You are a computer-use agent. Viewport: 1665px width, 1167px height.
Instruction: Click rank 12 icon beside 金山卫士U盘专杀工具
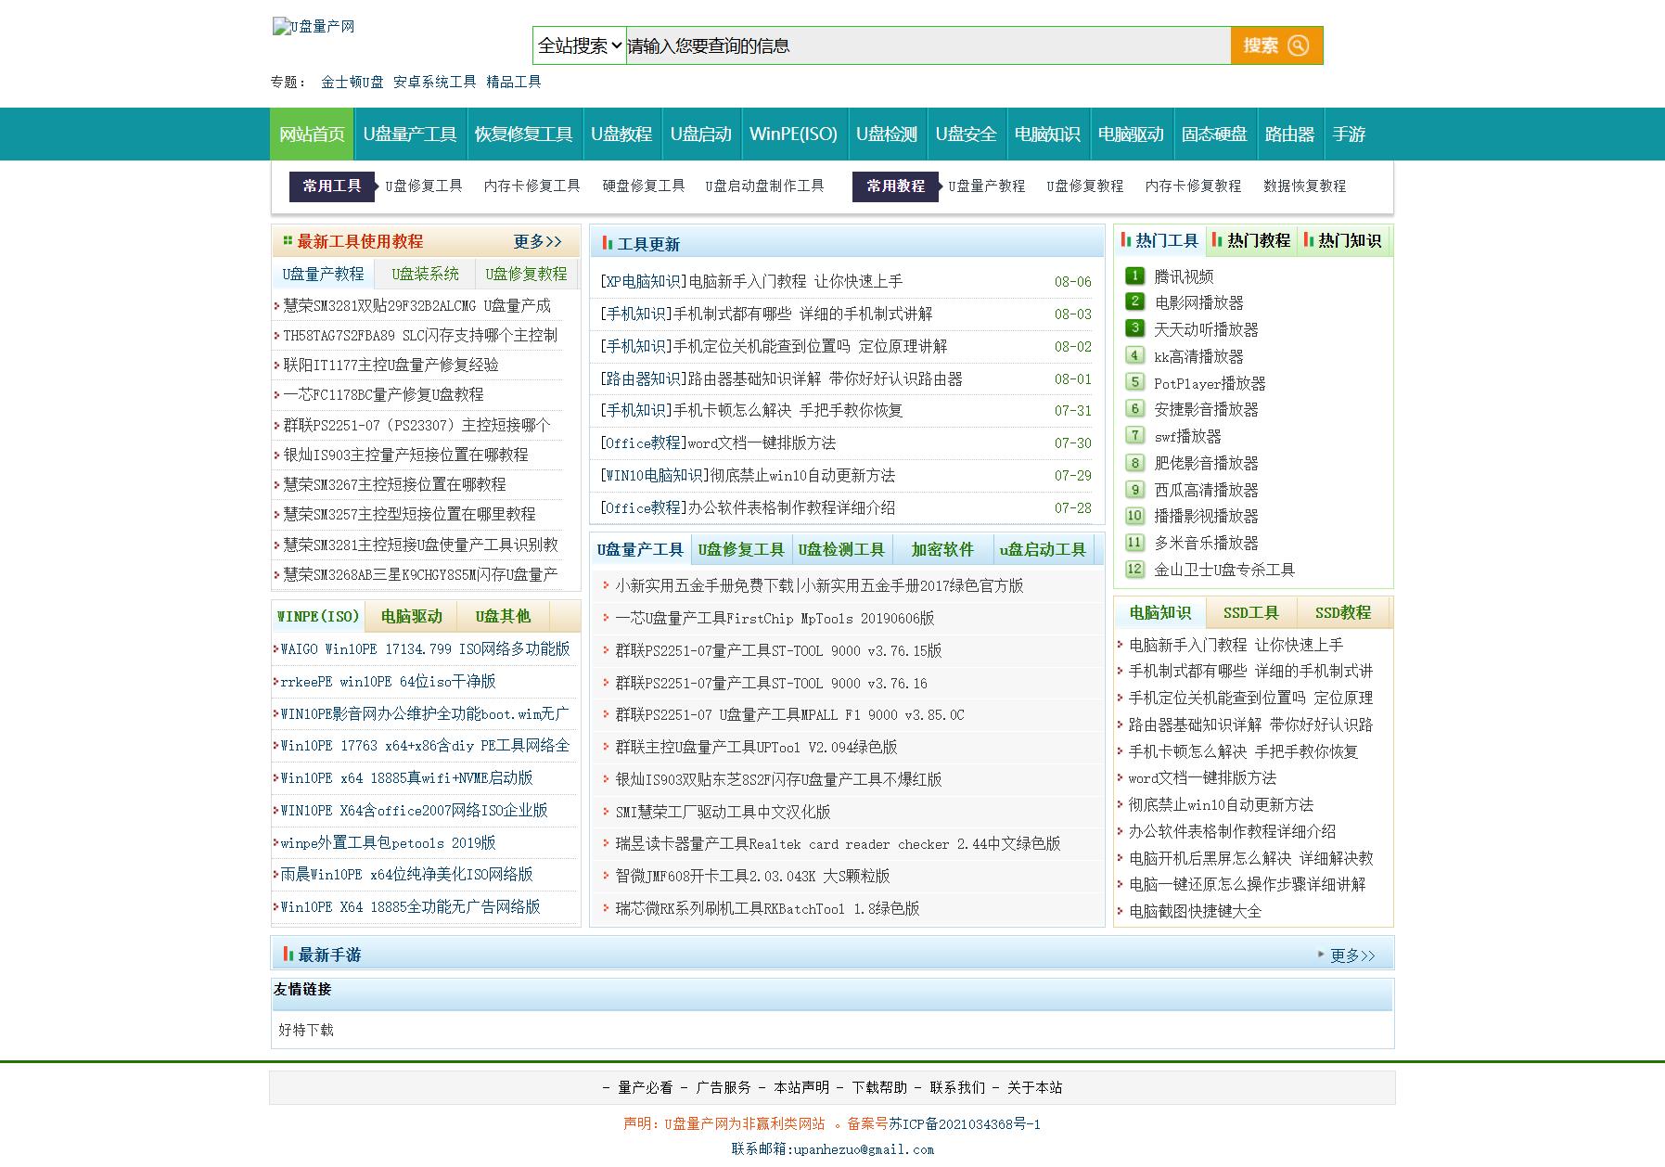pos(1134,570)
